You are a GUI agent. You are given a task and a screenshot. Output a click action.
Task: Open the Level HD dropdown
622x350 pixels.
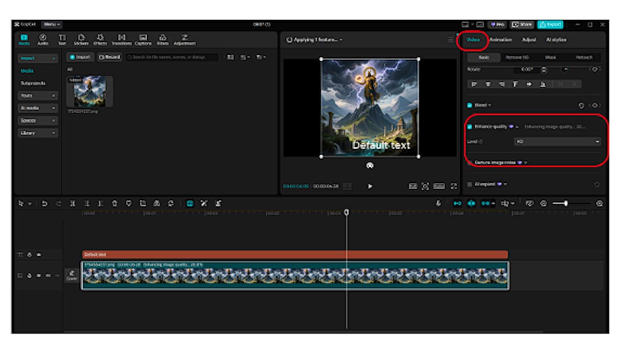coord(557,141)
